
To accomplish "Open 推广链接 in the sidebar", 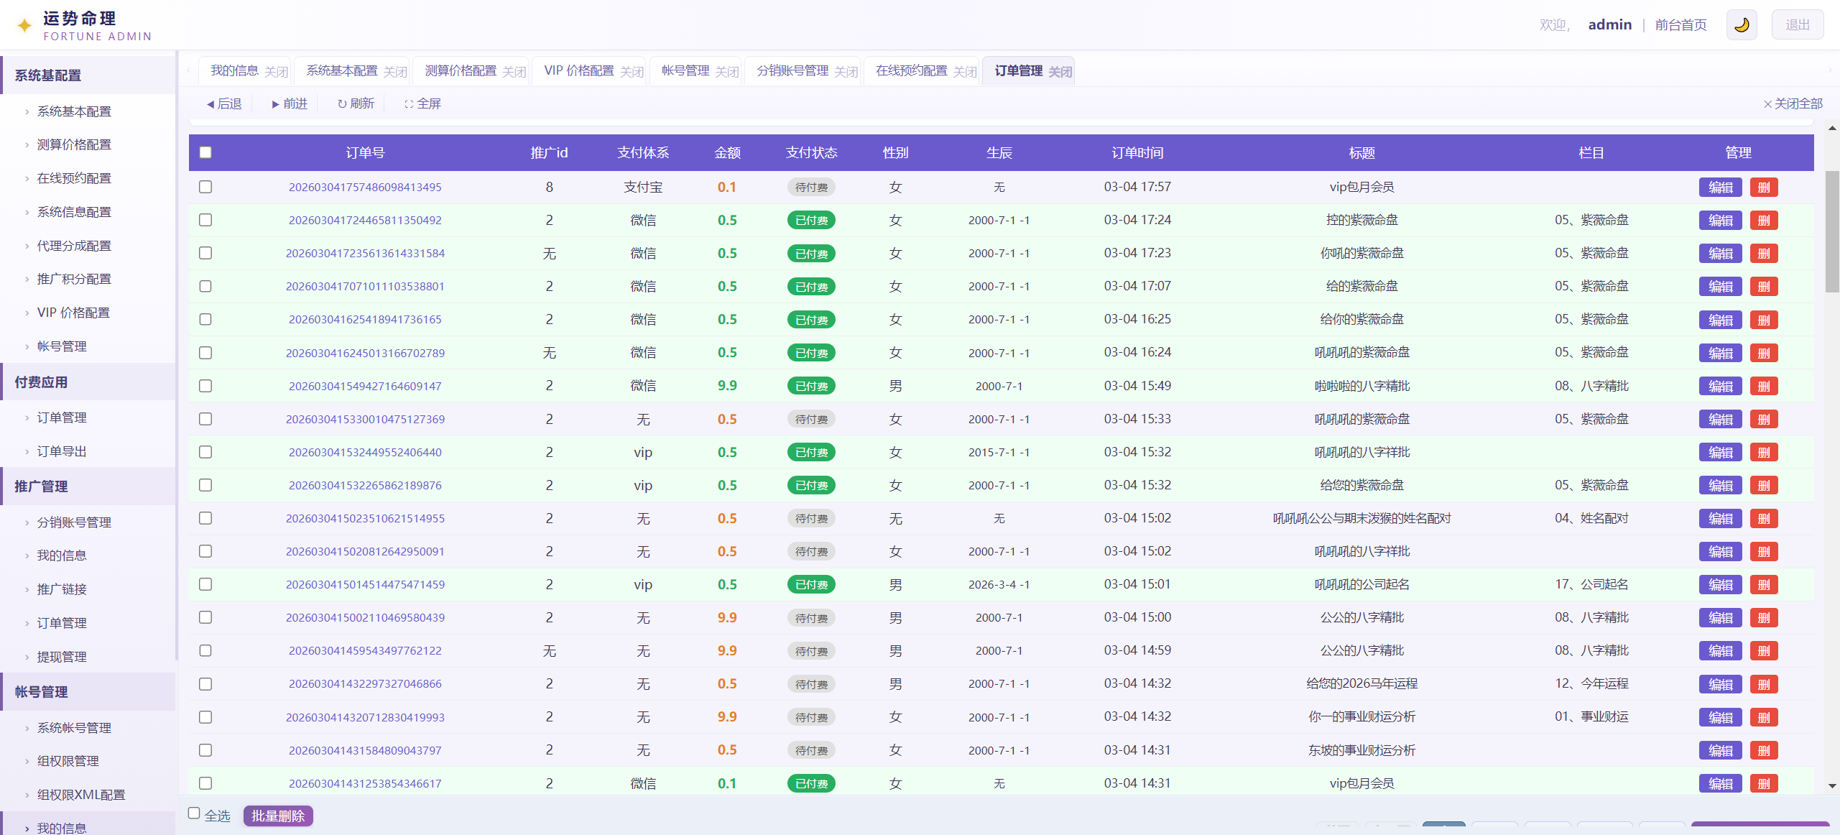I will pyautogui.click(x=62, y=589).
